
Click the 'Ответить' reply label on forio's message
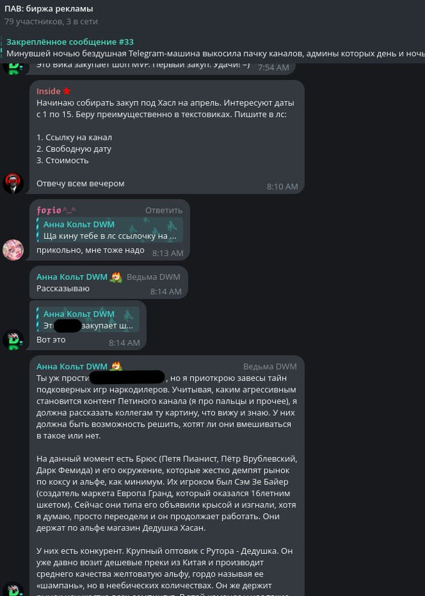(x=164, y=210)
